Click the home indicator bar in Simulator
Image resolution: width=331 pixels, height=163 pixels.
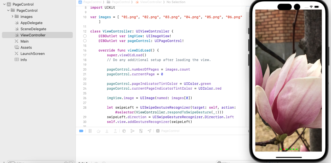coord(289,157)
